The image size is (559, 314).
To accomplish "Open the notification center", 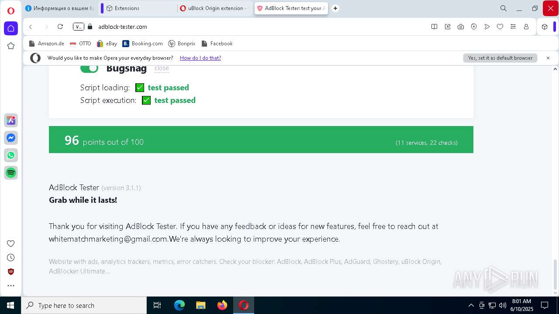I will coord(545,305).
